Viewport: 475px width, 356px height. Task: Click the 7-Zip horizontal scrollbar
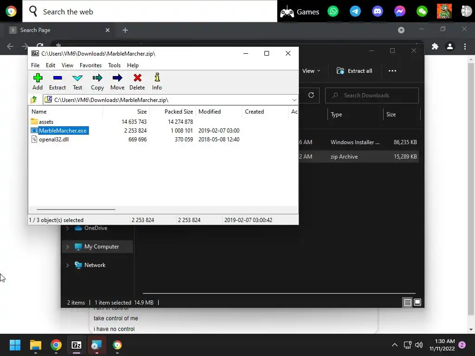point(76,209)
